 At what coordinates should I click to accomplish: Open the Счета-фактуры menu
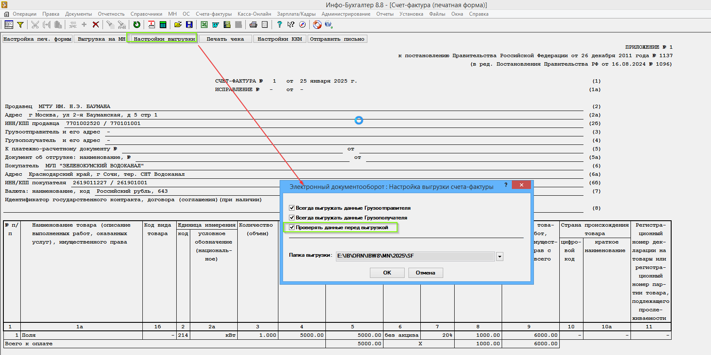click(214, 14)
